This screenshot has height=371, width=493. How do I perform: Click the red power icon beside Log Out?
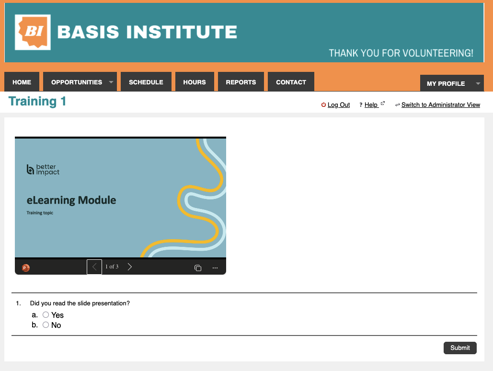[323, 105]
